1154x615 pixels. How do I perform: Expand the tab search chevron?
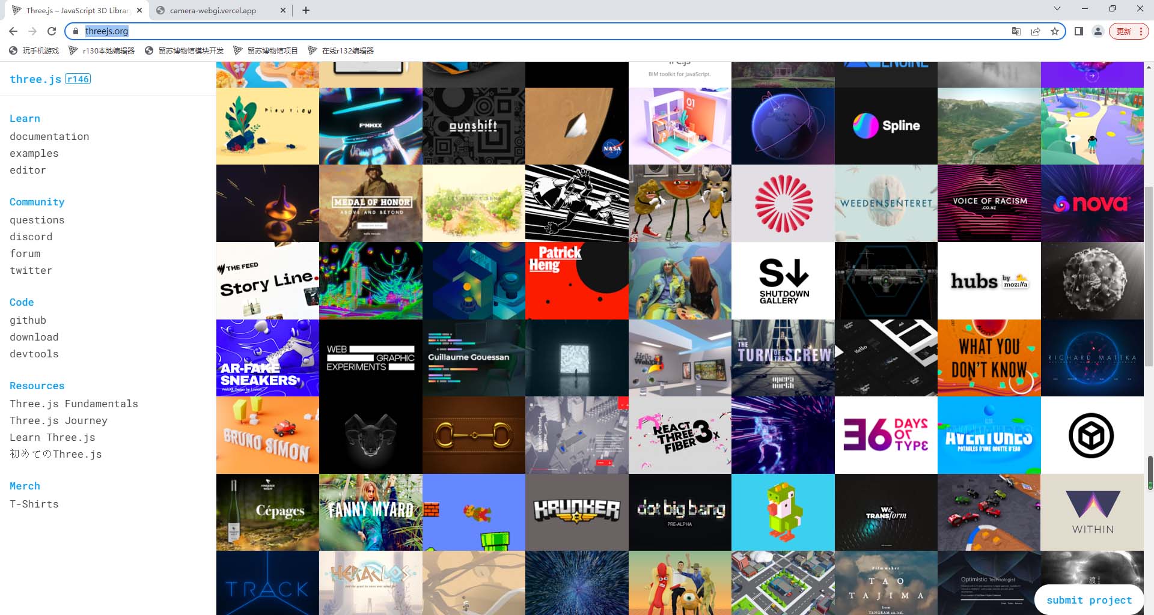click(1057, 9)
